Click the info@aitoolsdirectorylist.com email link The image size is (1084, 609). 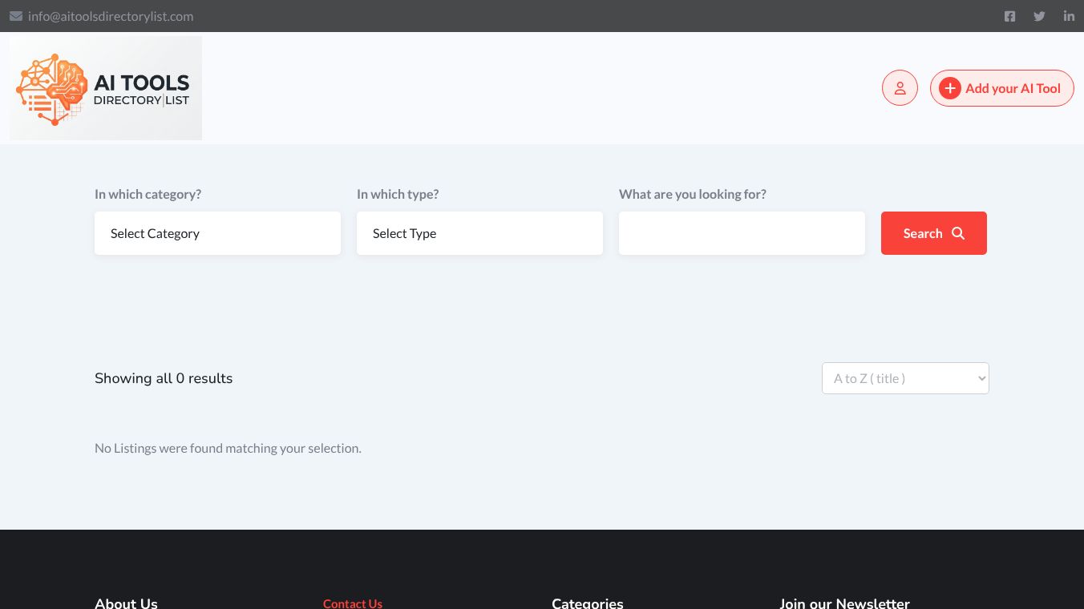pyautogui.click(x=111, y=16)
